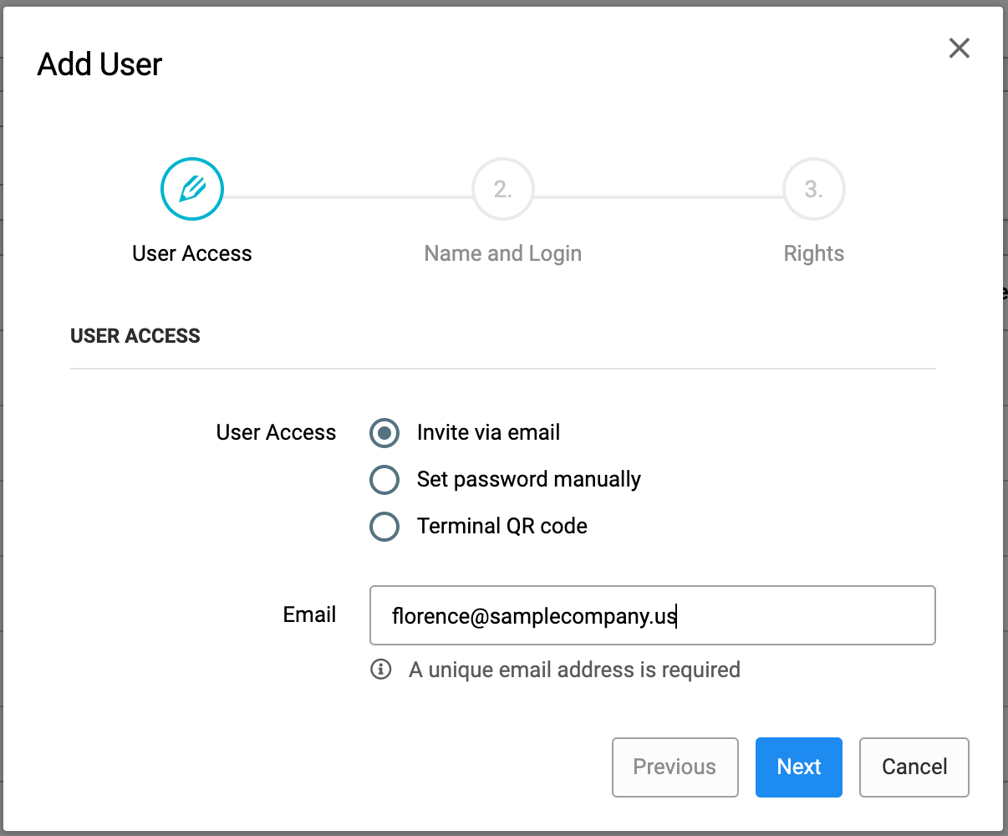The image size is (1008, 836).
Task: Select Invite via email radio button
Action: [x=384, y=433]
